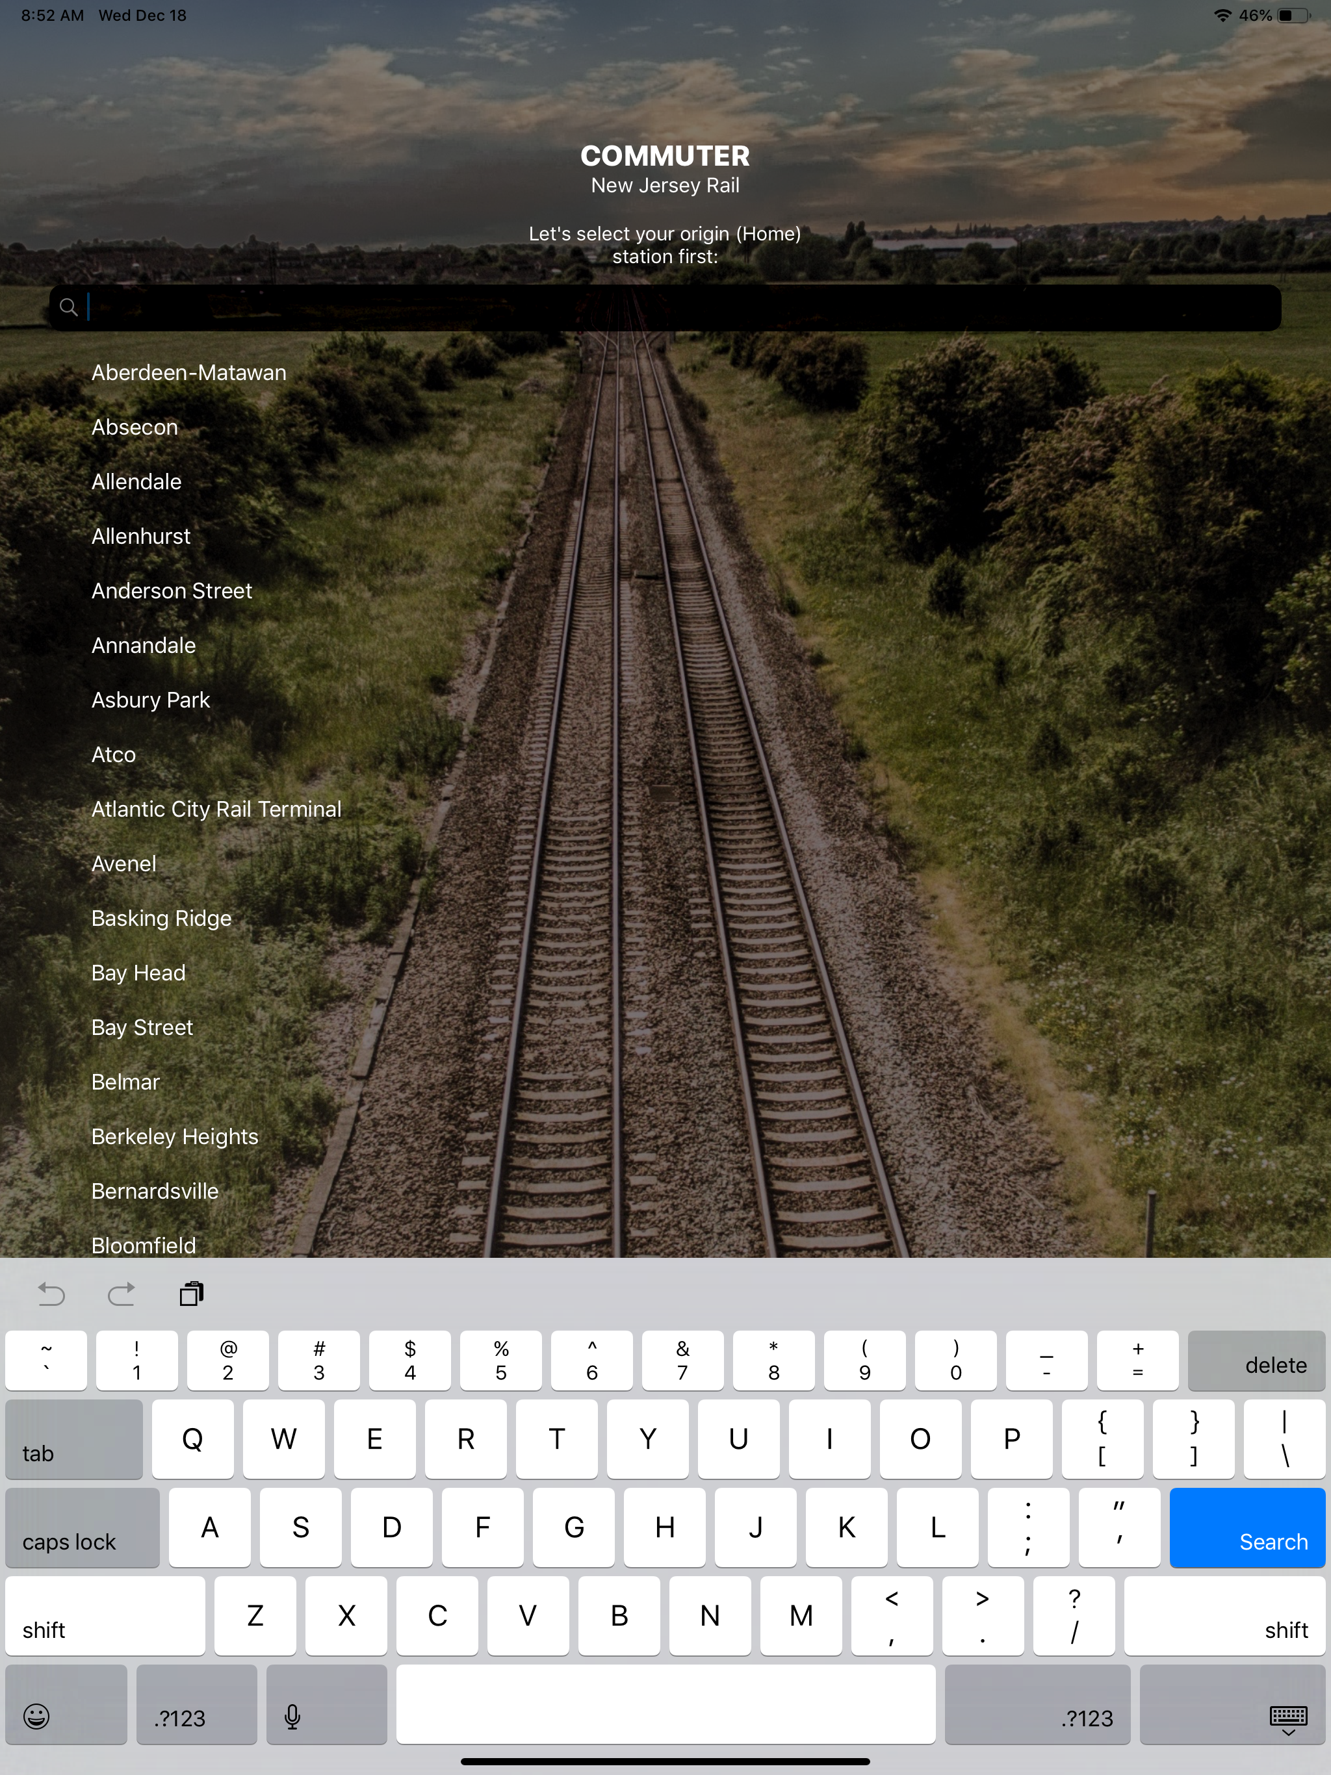Tap the N key
The image size is (1331, 1775).
point(710,1616)
